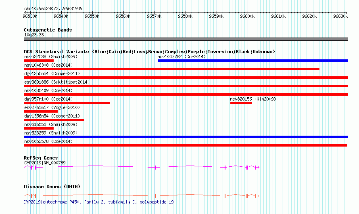Click the nsv820156 (Kim2009) label

pyautogui.click(x=253, y=99)
